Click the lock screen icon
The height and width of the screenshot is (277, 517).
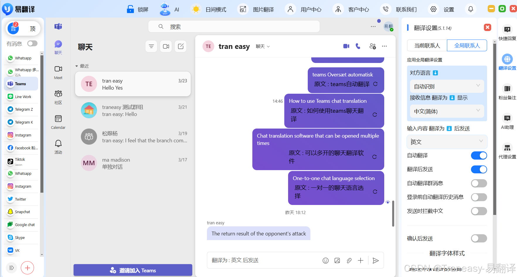[130, 9]
